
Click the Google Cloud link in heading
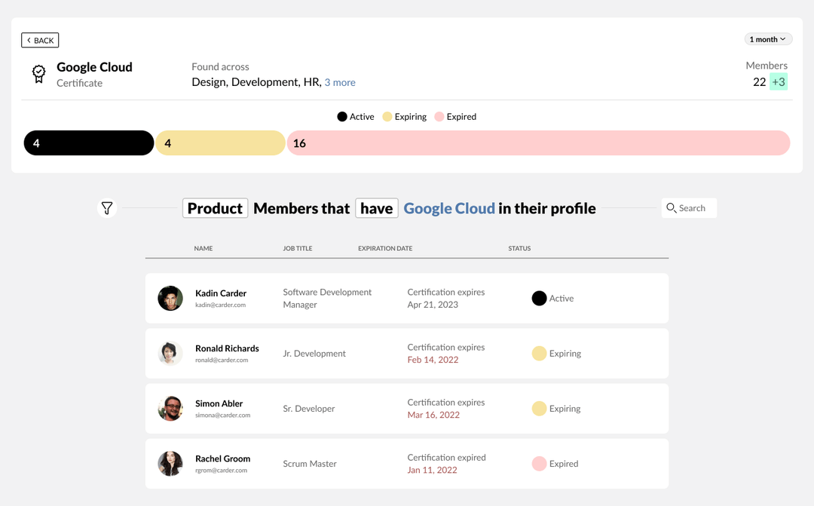pos(449,208)
